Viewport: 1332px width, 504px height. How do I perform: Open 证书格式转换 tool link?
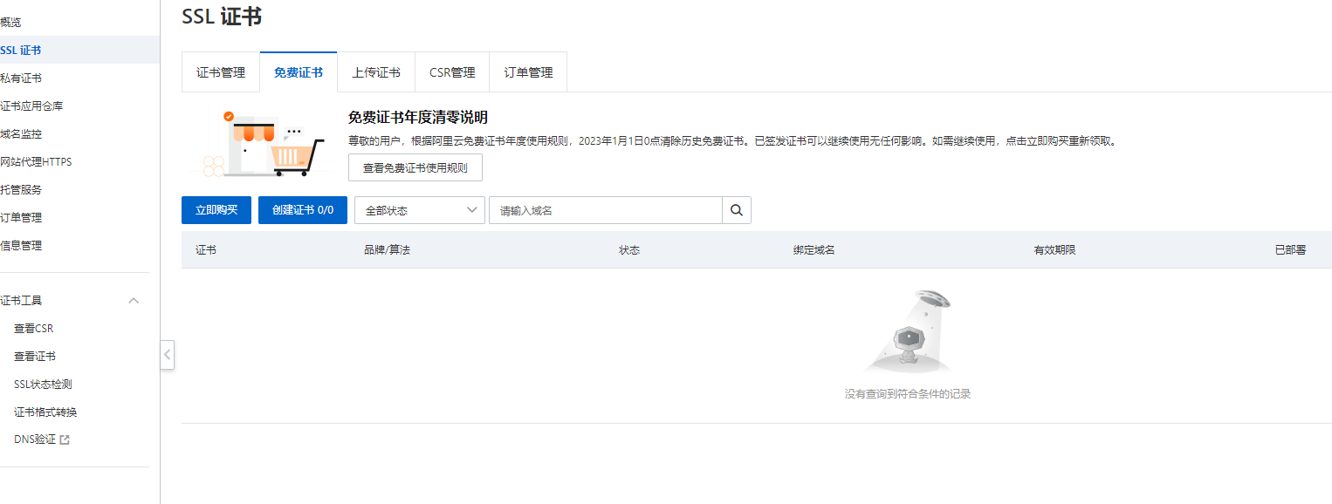(45, 412)
